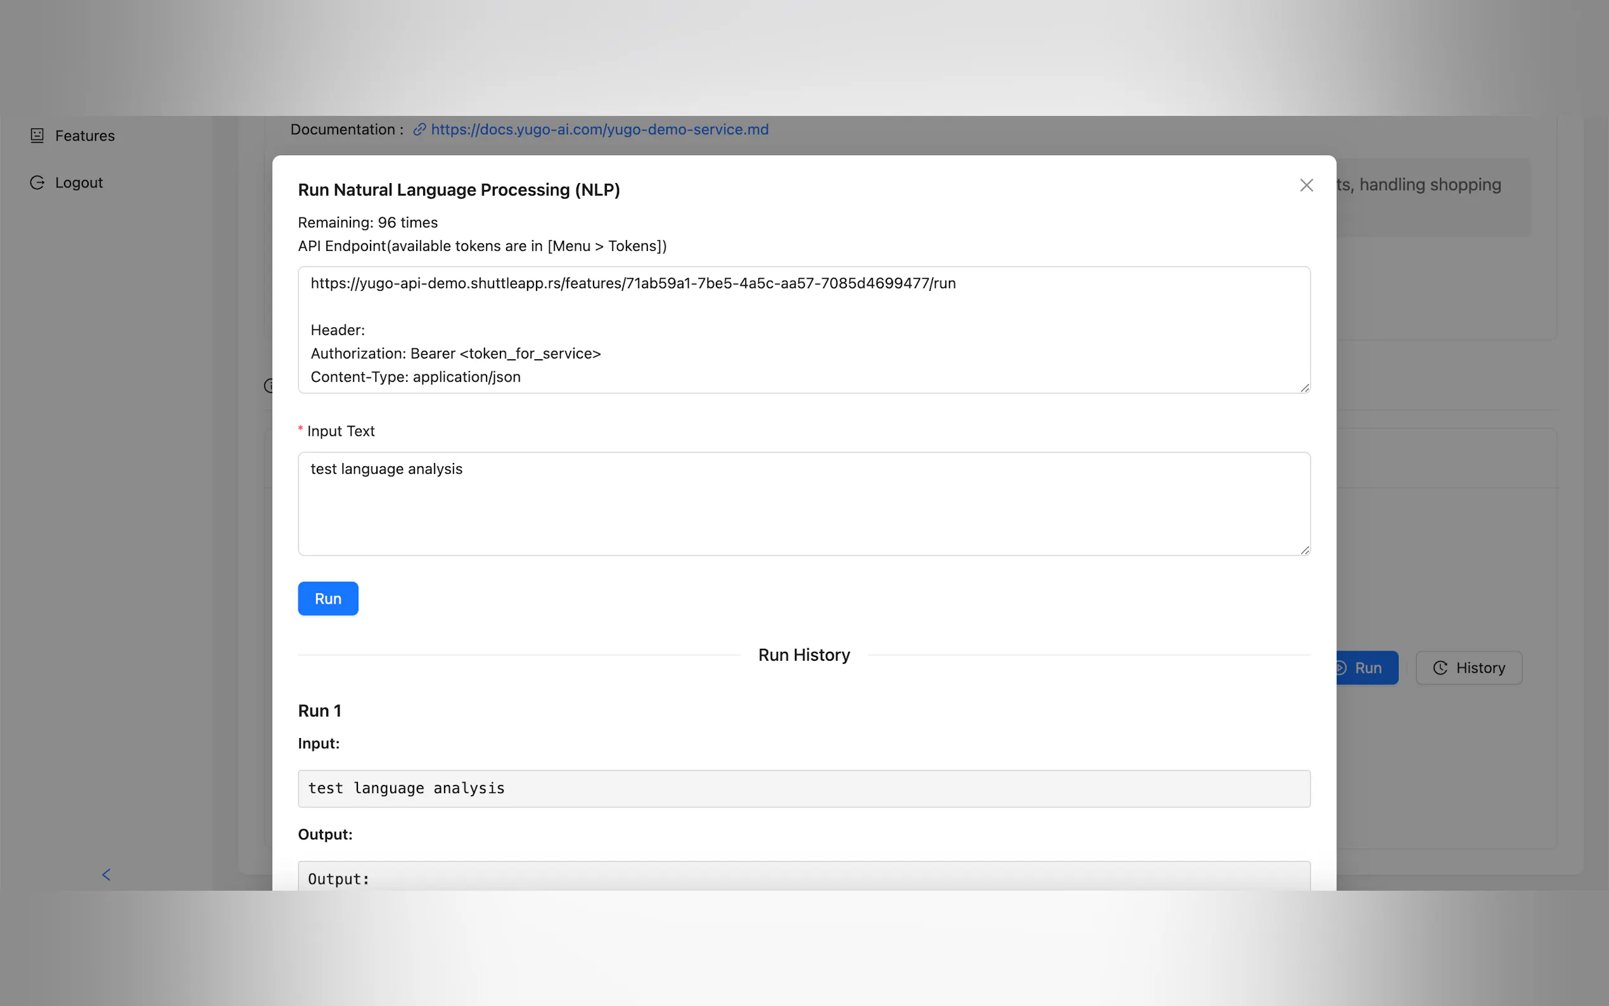Viewport: 1609px width, 1006px height.
Task: Collapse the sidebar with the left chevron
Action: (x=106, y=874)
